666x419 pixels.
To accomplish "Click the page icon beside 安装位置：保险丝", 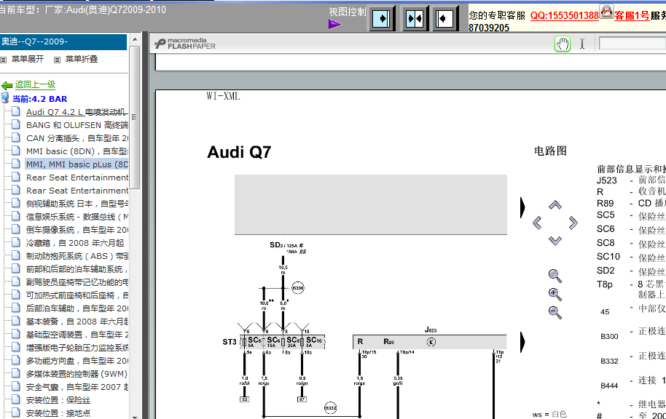I will (16, 399).
